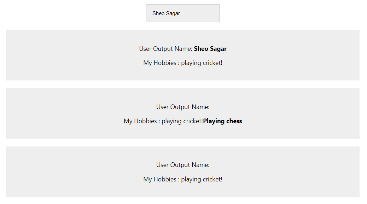The height and width of the screenshot is (204, 367).
Task: Click the empty space below the last panel
Action: tap(182, 201)
